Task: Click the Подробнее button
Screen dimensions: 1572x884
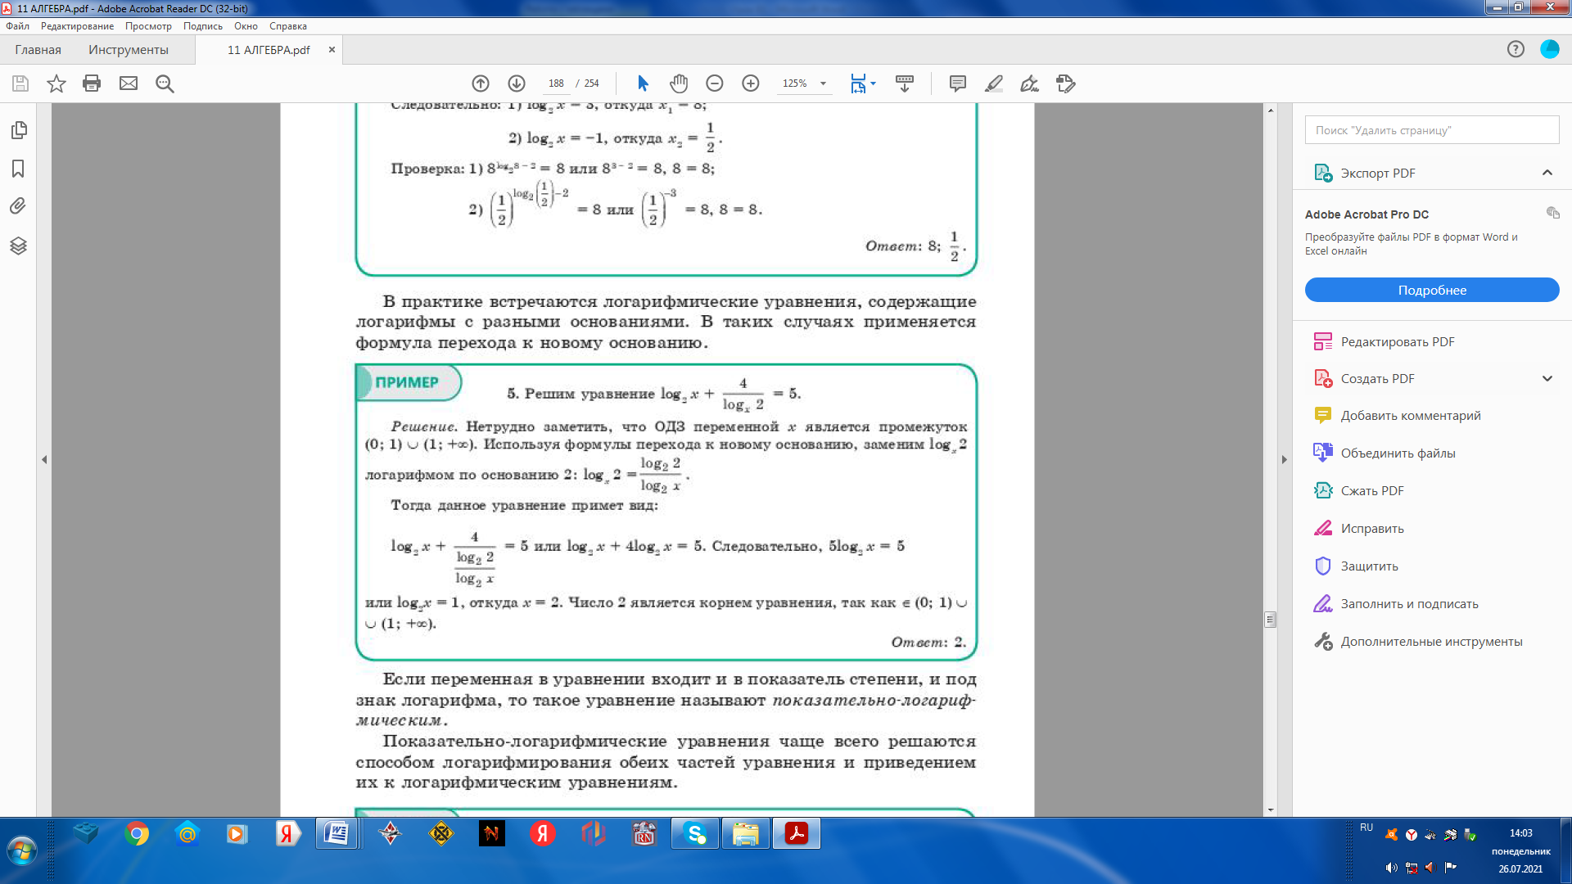Action: pyautogui.click(x=1431, y=290)
